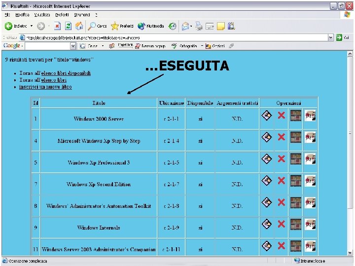Viewport: 355px width, 266px height.
Task: Follow the elenco libri link
Action: 54,80
